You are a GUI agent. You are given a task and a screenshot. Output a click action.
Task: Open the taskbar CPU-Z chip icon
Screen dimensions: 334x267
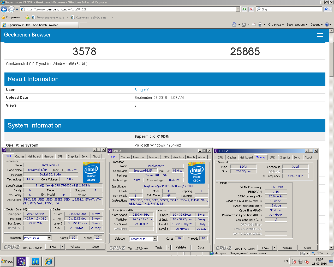[21, 261]
